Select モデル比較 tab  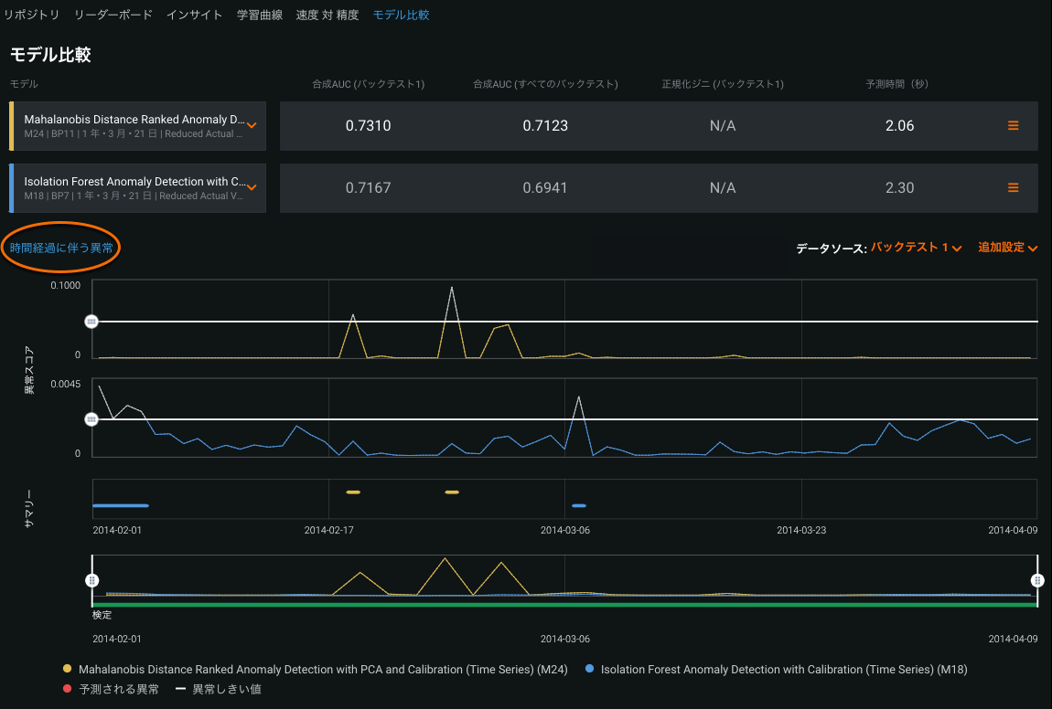(x=401, y=16)
